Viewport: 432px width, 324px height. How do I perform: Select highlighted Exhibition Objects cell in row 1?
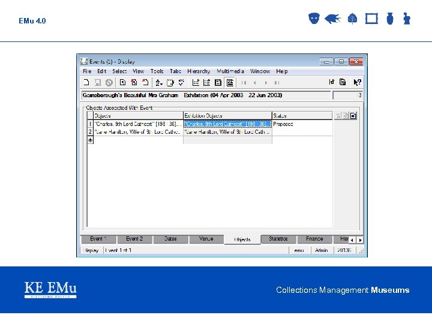click(x=227, y=124)
